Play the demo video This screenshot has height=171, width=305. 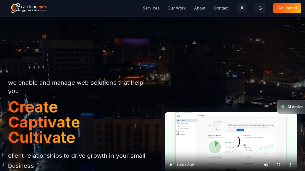point(171,165)
